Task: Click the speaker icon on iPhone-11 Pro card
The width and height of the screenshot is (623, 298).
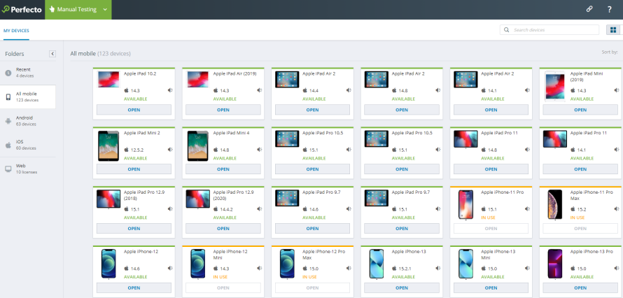Action: [527, 208]
